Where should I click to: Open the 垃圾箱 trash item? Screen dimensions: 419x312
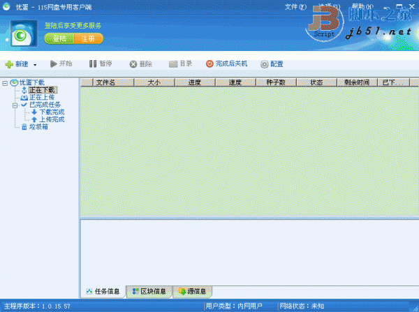38,126
